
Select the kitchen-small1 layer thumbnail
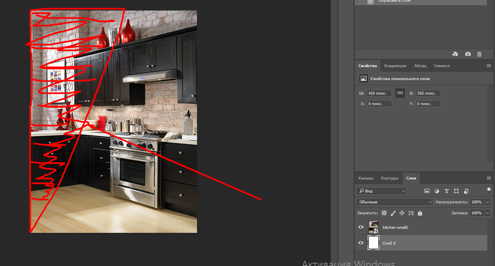point(373,227)
